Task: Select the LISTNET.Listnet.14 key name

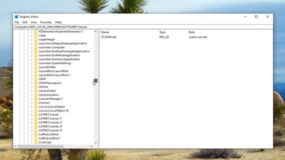Action: [x=50, y=126]
